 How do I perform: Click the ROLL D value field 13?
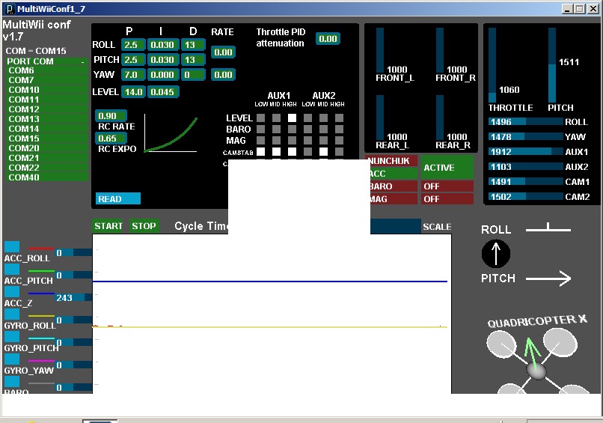(x=193, y=45)
